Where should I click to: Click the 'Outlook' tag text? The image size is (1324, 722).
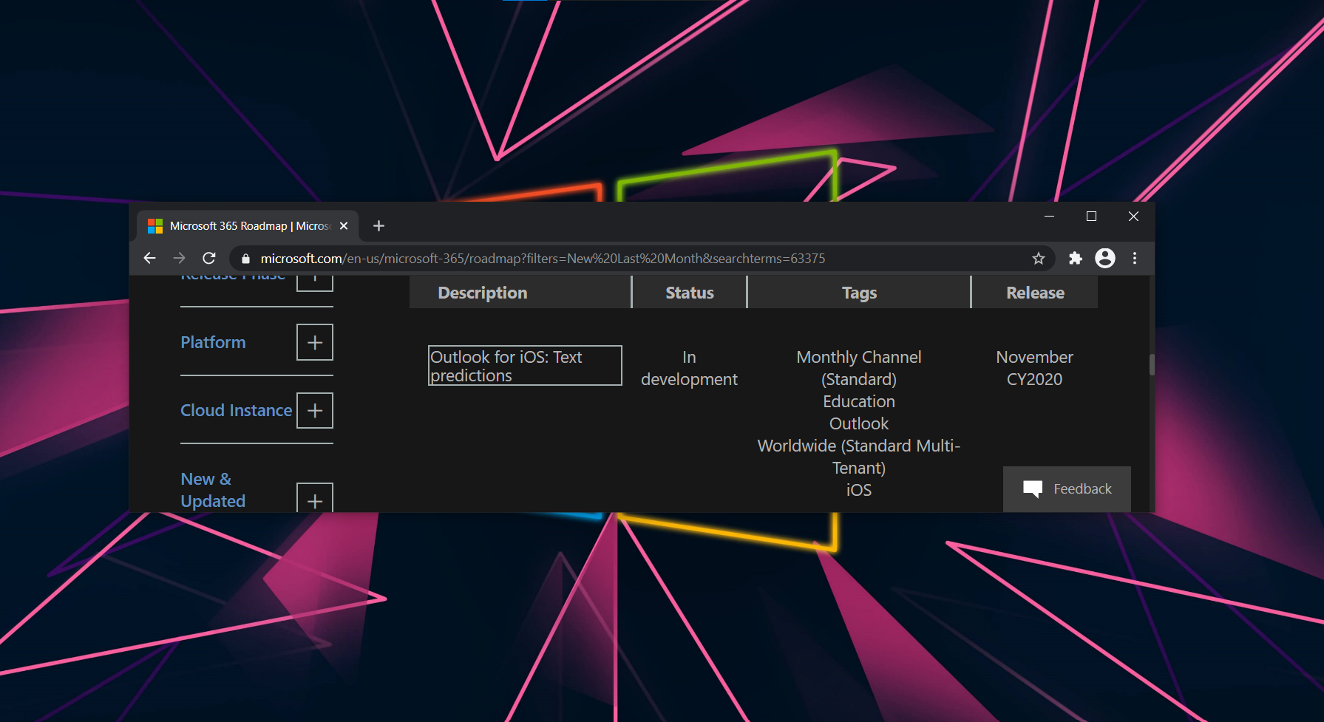(x=859, y=423)
